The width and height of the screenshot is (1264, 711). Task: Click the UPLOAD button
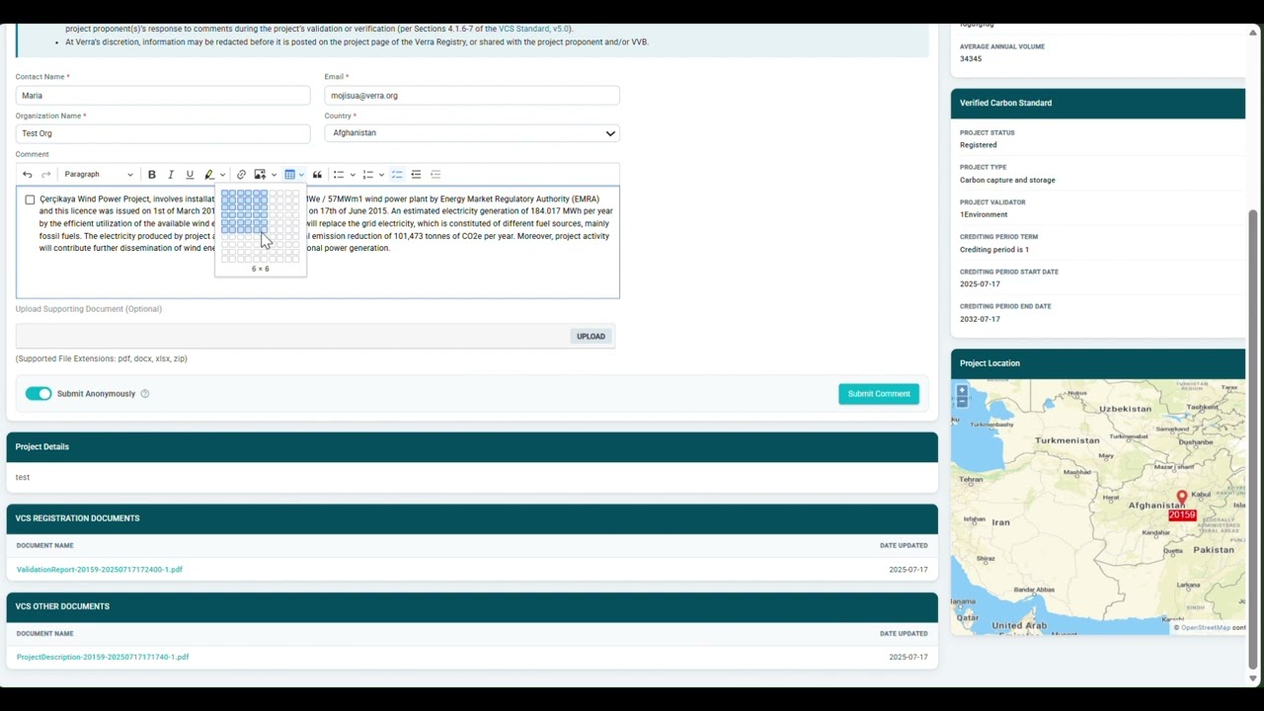[x=591, y=337]
